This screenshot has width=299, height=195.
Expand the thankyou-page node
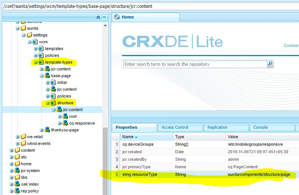click(x=41, y=130)
